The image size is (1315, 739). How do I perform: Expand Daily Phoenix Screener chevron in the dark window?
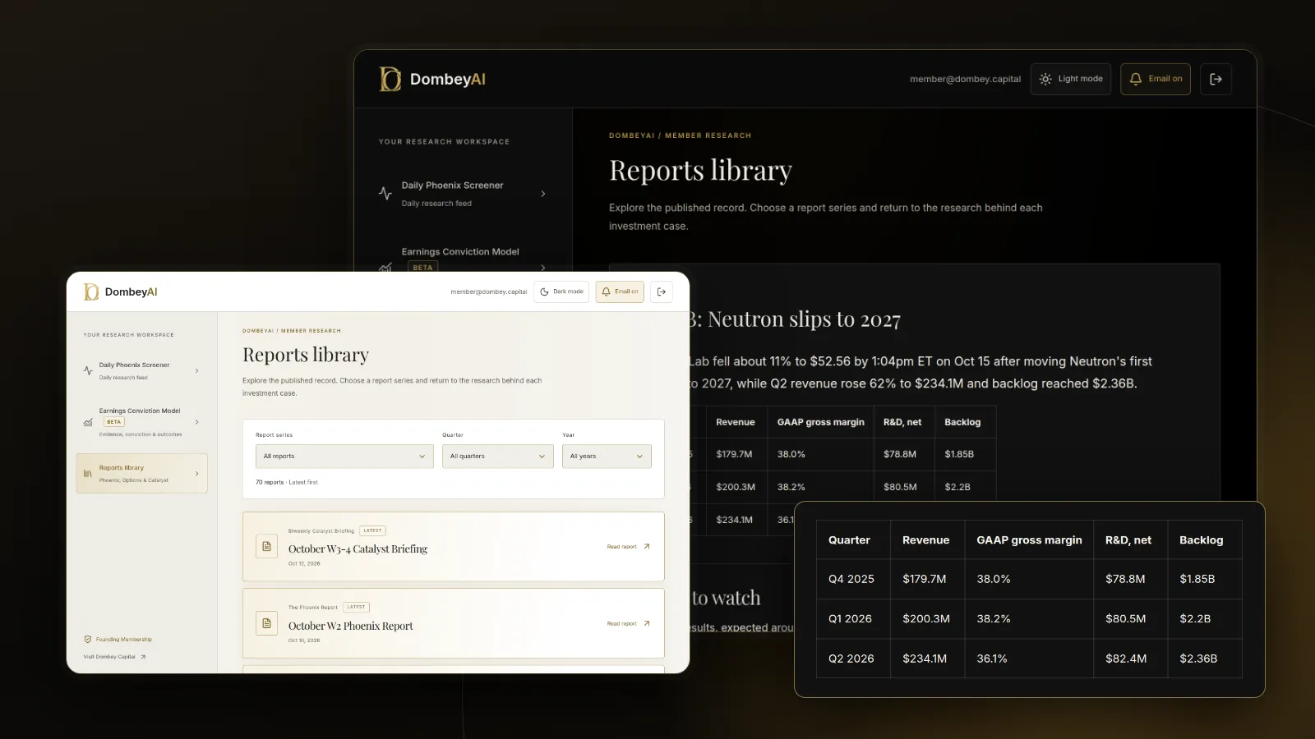pyautogui.click(x=543, y=194)
